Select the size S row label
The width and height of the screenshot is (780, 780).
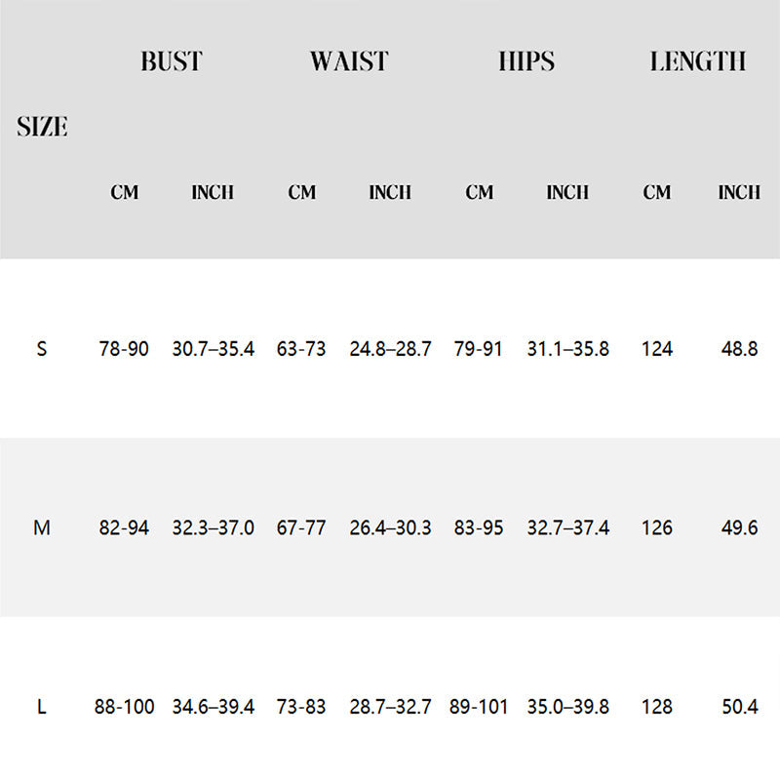41,348
